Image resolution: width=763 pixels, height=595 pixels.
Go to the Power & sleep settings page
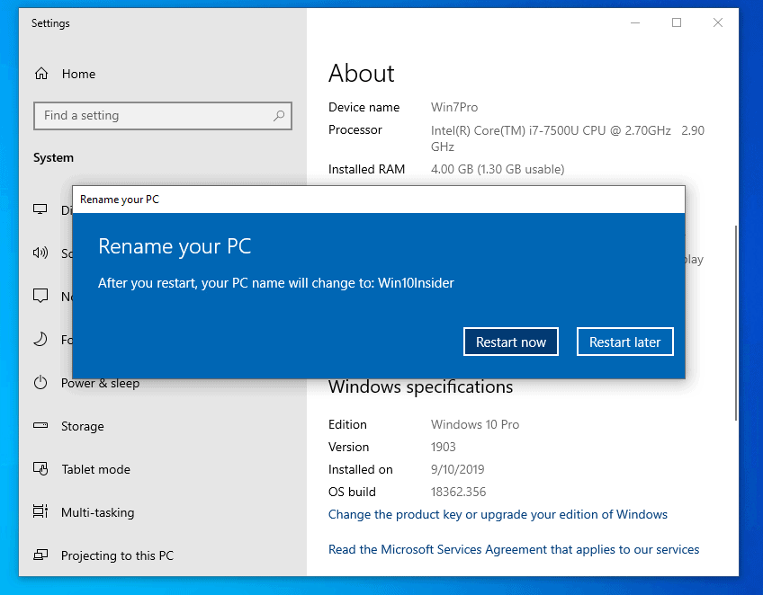(100, 383)
